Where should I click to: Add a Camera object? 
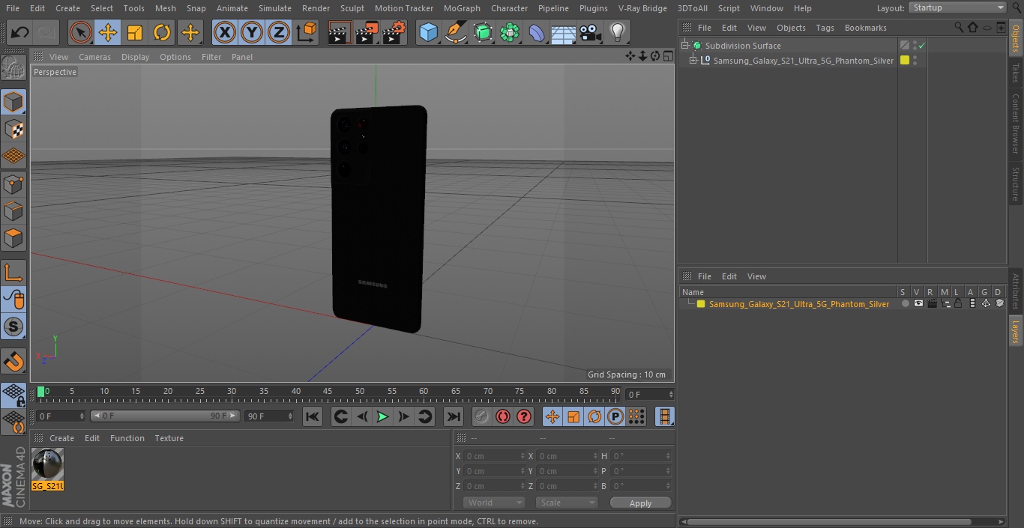(x=590, y=32)
